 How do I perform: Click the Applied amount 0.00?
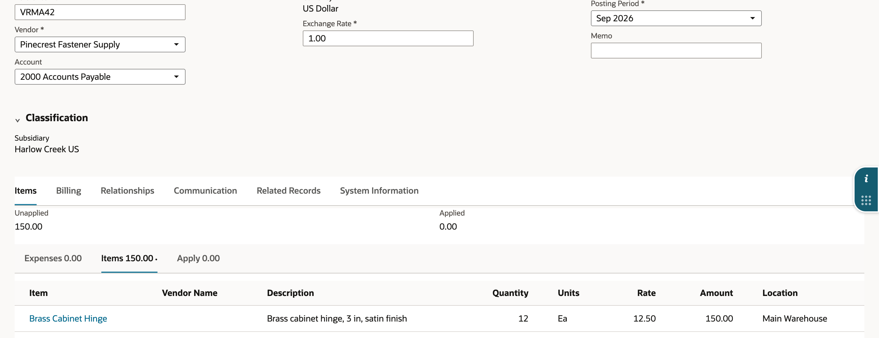pyautogui.click(x=448, y=227)
